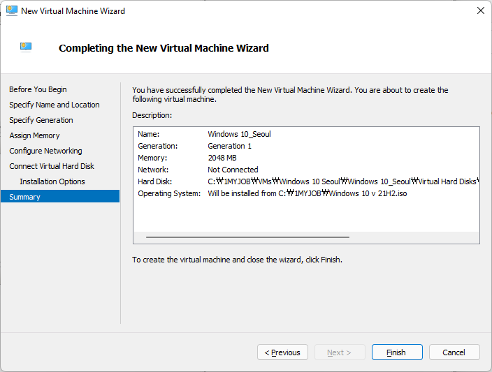Click the wizard title bar monitor icon
This screenshot has height=372, width=492.
click(12, 10)
